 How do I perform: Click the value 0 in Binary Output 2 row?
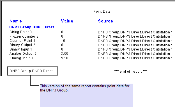click(x=62, y=45)
